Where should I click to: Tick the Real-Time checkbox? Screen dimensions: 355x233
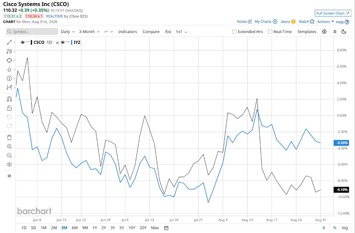point(270,32)
